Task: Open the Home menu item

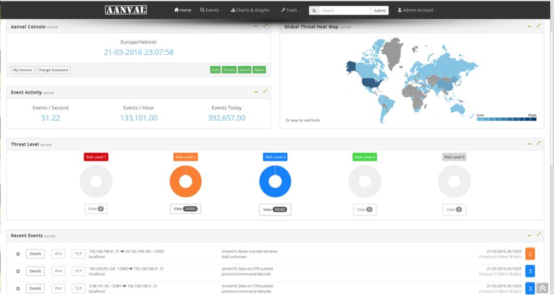Action: coord(183,10)
